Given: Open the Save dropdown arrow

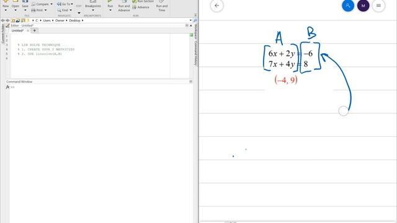Looking at the screenshot, I should [25, 10].
